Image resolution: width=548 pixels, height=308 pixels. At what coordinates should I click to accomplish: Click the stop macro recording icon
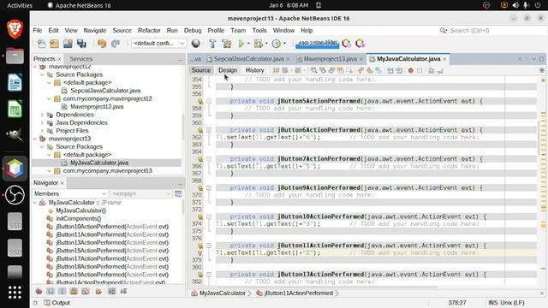click(420, 70)
